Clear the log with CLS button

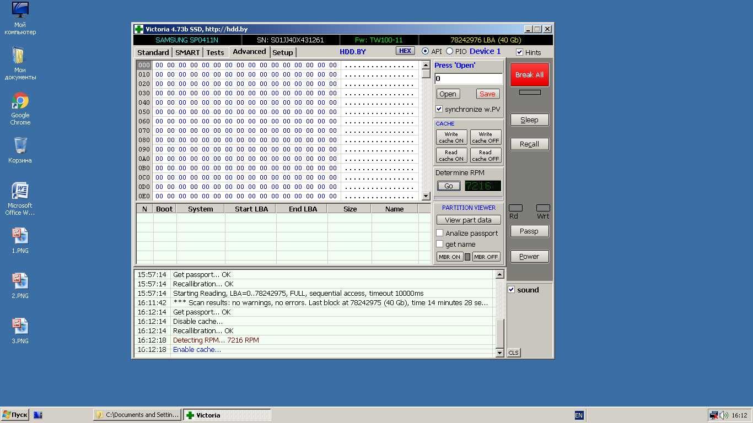514,352
